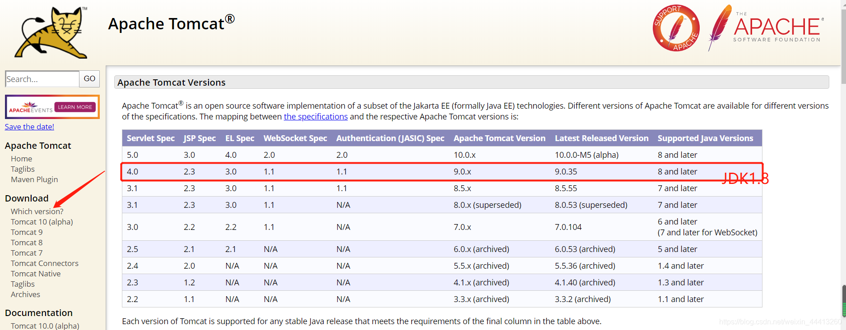The width and height of the screenshot is (846, 330).
Task: Click the Latest Released Version header
Action: (602, 138)
